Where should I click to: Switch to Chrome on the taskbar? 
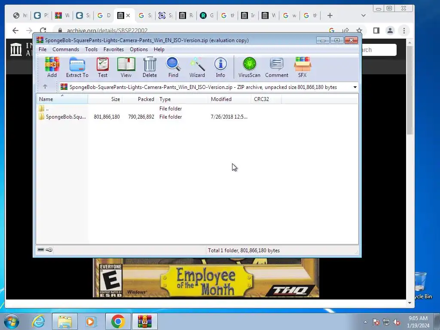[118, 321]
